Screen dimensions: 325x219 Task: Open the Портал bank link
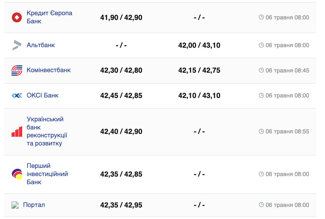[x=34, y=205]
